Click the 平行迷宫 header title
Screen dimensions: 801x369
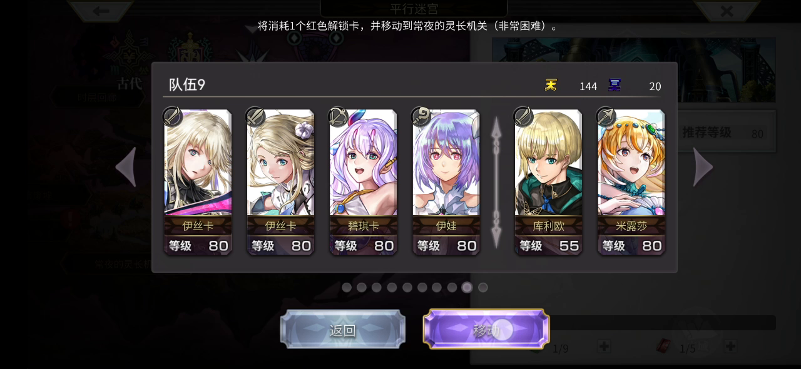pyautogui.click(x=414, y=9)
